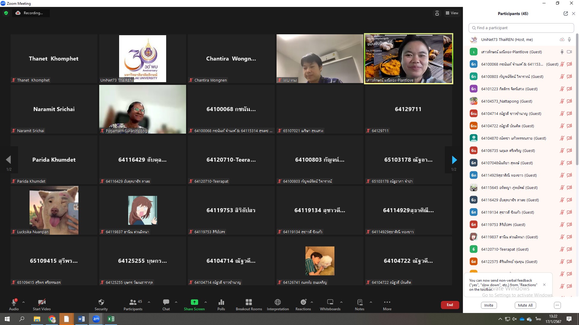
Task: Click the green Share Screen icon
Action: [x=194, y=302]
